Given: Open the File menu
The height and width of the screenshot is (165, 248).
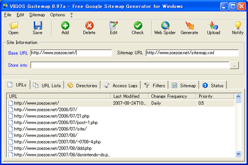Looking at the screenshot, I should point(8,15).
